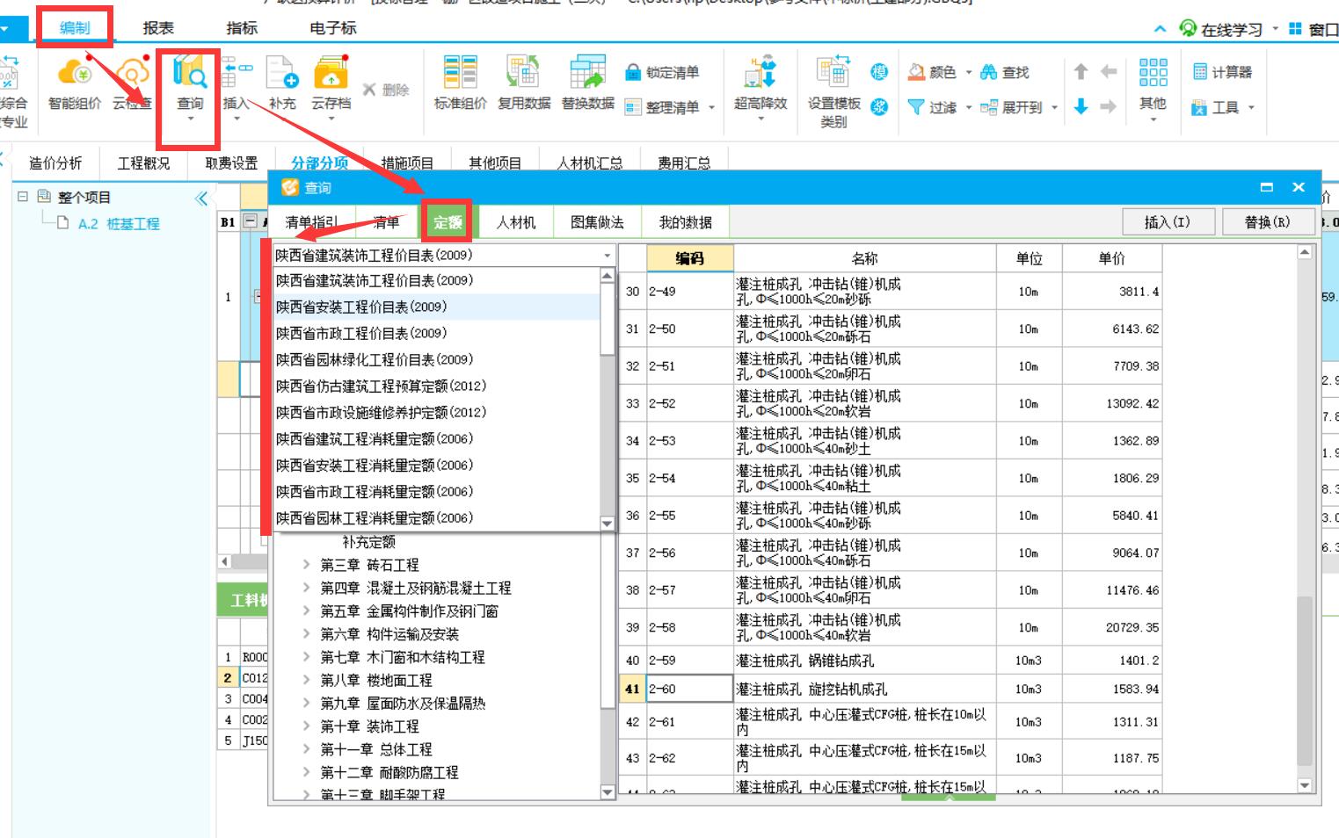Viewport: 1339px width, 838px height.
Task: Expand 第十章 装饰工程 node
Action: (x=306, y=726)
